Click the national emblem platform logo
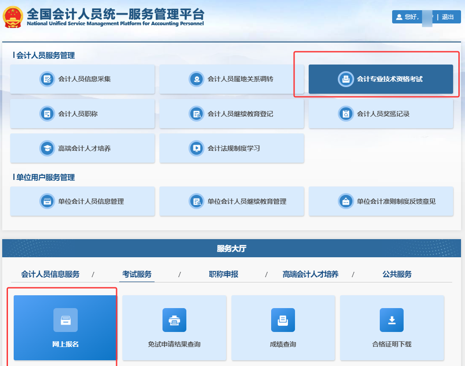 pos(13,17)
